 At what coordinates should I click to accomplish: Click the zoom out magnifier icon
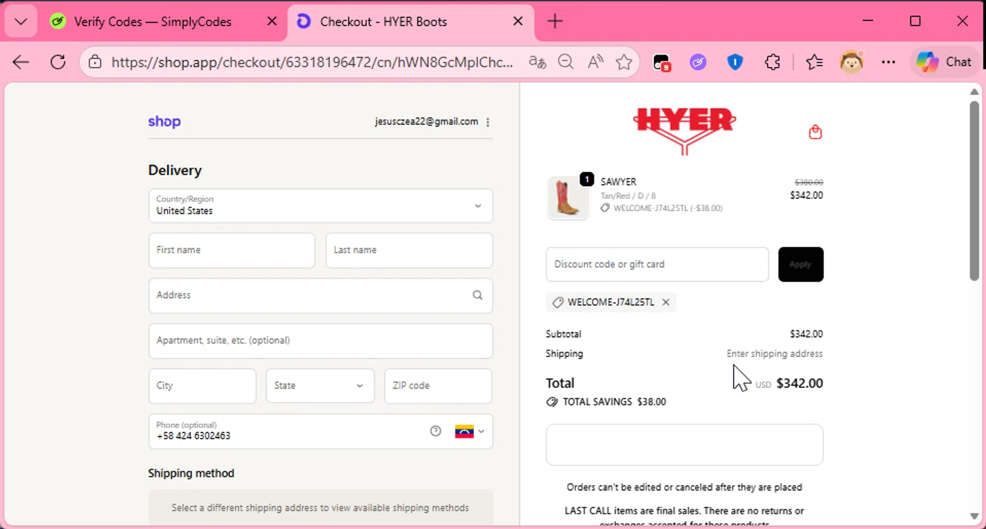tap(566, 62)
